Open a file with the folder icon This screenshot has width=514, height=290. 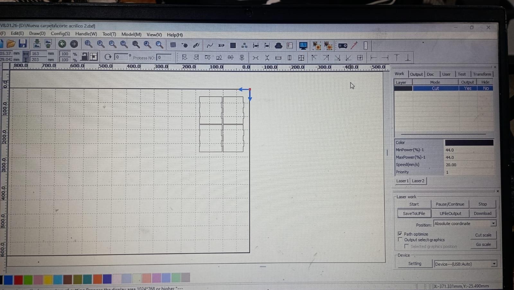pos(11,44)
